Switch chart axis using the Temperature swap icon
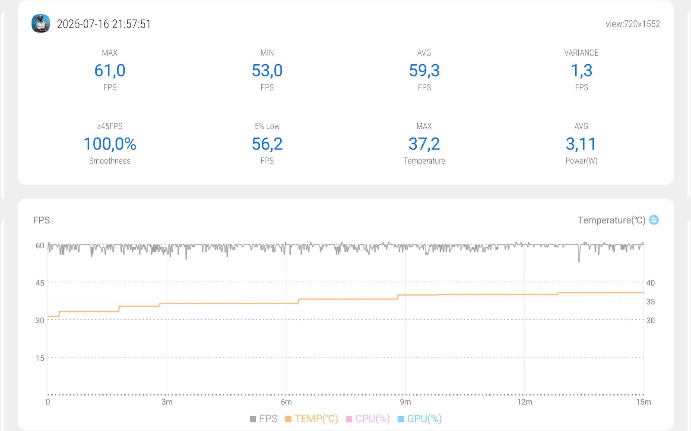The width and height of the screenshot is (691, 431). [654, 220]
